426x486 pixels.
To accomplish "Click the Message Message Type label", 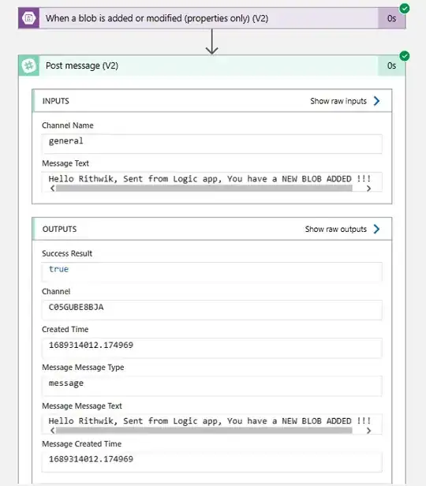I will (x=83, y=368).
